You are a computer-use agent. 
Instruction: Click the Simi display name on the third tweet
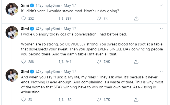pyautogui.click(x=25, y=71)
